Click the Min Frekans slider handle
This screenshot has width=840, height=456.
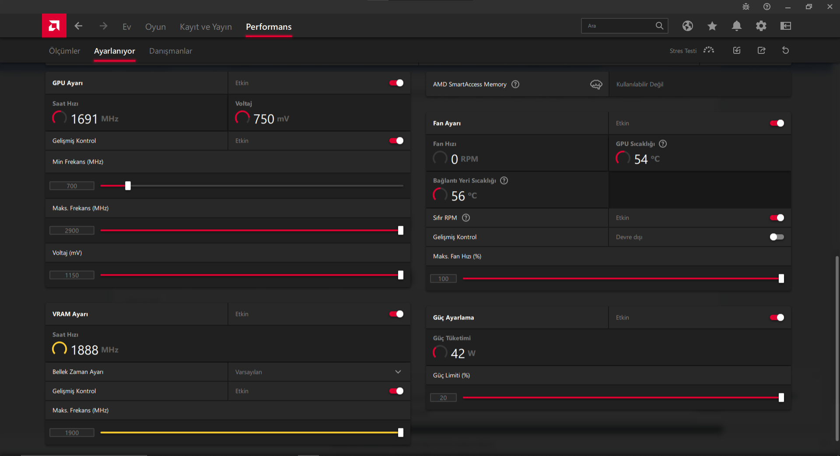[128, 186]
